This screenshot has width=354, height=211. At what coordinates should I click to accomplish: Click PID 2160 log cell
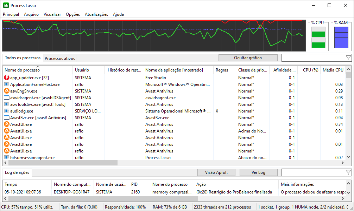135,192
